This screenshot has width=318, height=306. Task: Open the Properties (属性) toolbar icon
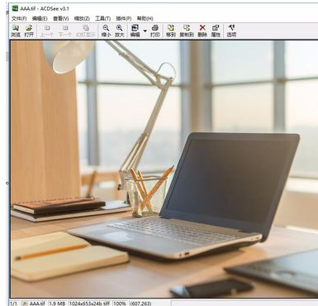216,31
